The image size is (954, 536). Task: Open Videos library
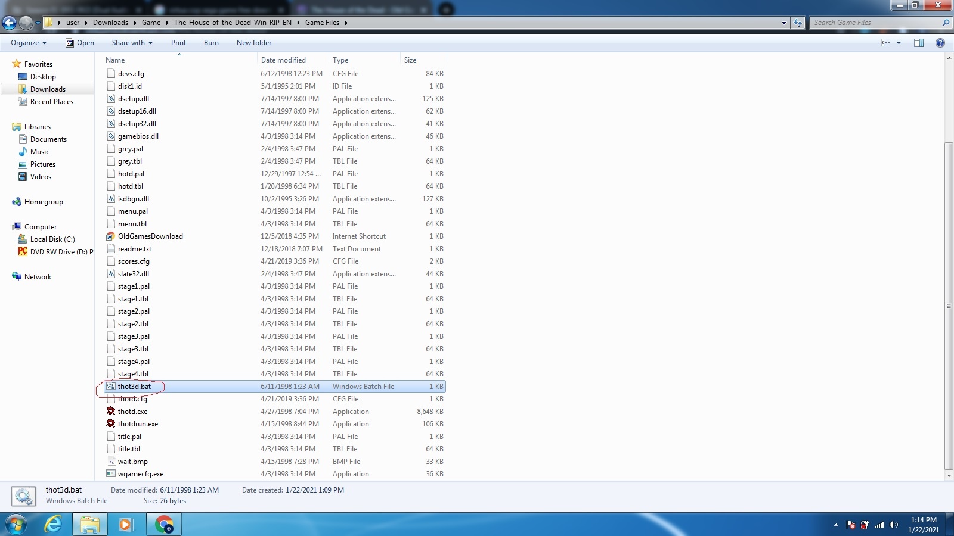click(x=41, y=176)
